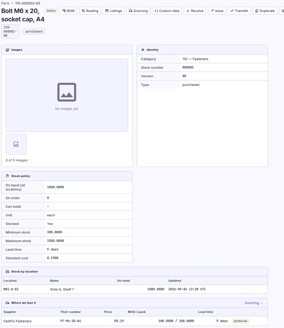Click the Stock policy panel icon

(x=8, y=176)
